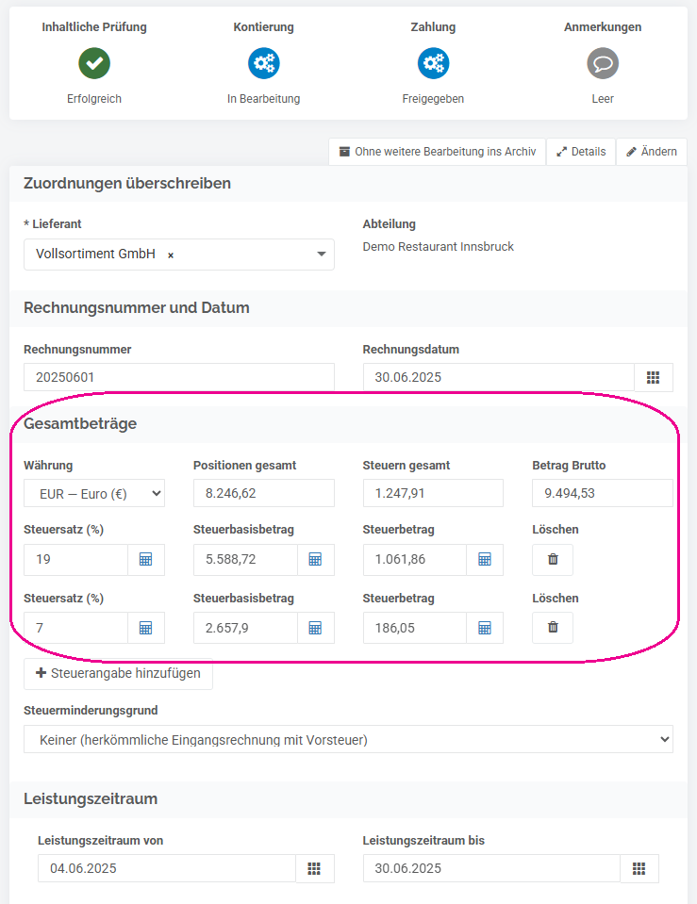This screenshot has height=904, width=697.
Task: Open the Details button
Action: pyautogui.click(x=581, y=152)
